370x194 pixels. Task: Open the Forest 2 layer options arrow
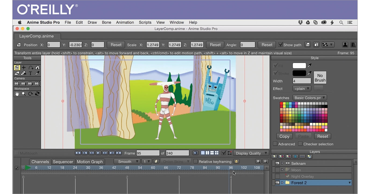[349, 183]
